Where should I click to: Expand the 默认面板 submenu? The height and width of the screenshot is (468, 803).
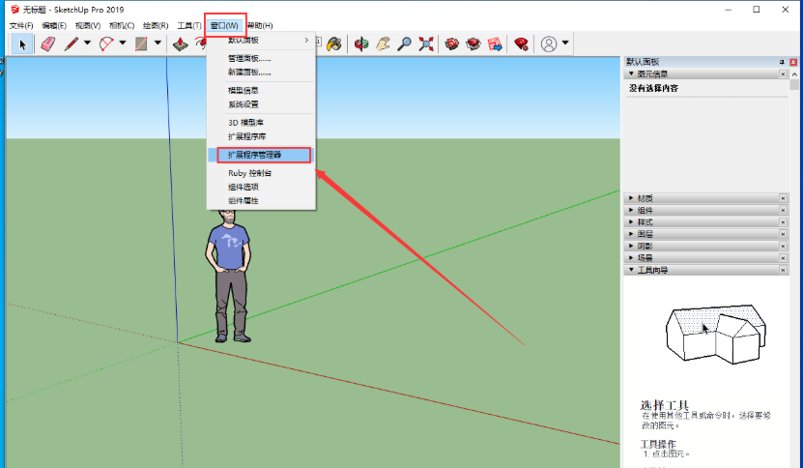click(x=261, y=40)
